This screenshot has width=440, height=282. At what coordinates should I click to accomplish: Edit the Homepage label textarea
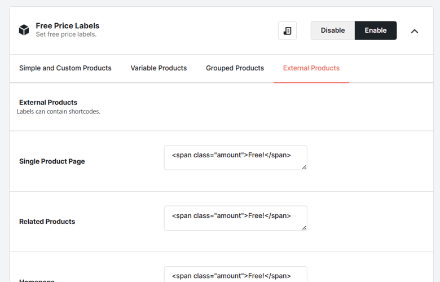click(x=235, y=275)
